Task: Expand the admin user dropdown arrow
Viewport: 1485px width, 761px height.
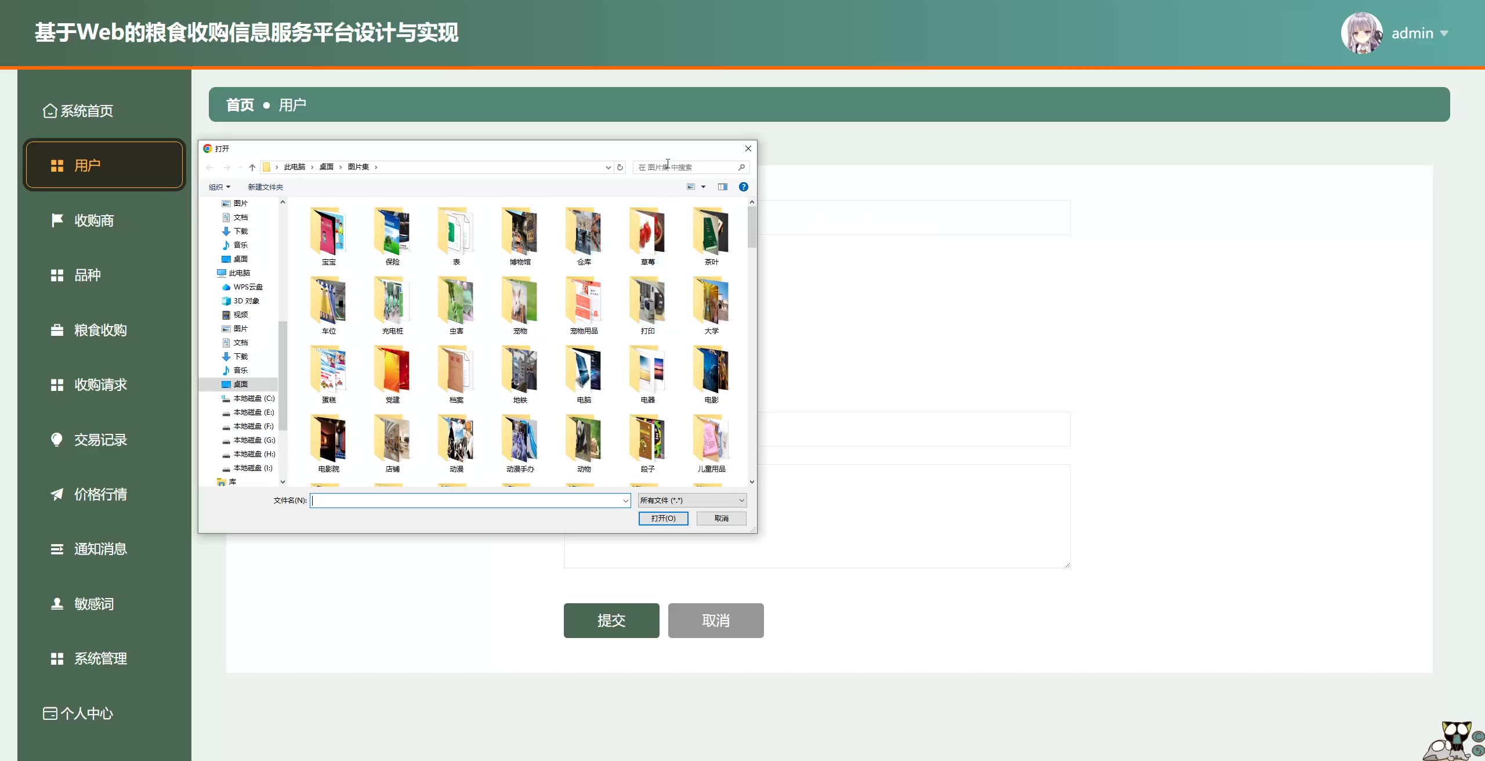Action: coord(1444,34)
